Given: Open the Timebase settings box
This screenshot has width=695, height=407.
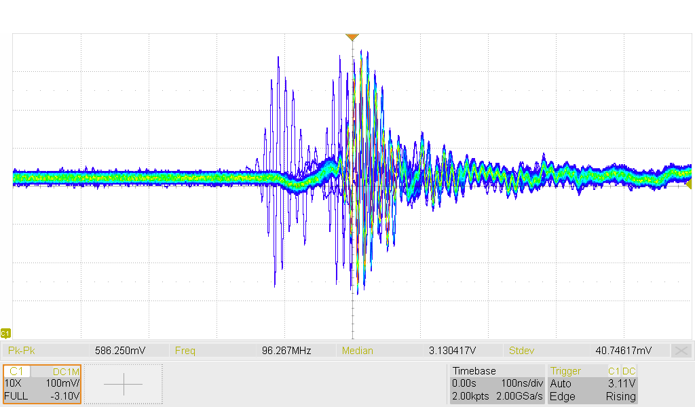Looking at the screenshot, I should click(496, 384).
